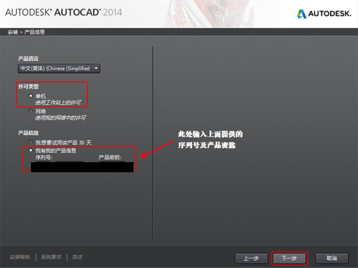Click the 产品密钥 label
The width and height of the screenshot is (358, 268).
tap(110, 157)
